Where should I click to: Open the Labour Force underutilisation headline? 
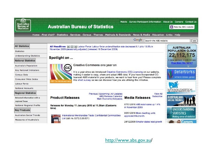[101, 48]
